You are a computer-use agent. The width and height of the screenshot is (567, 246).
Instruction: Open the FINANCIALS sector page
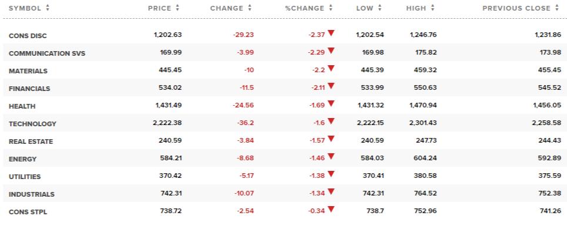coord(29,89)
